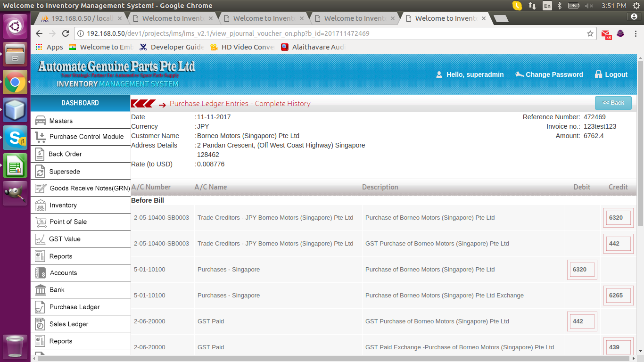This screenshot has height=362, width=644.
Task: Click the Bluetooth indicator in top panel
Action: (x=560, y=6)
